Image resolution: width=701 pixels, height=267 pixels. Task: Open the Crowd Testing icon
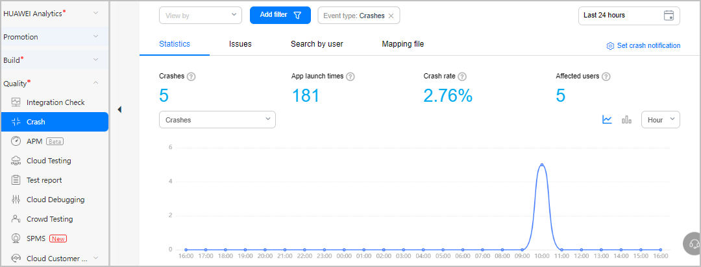click(16, 219)
